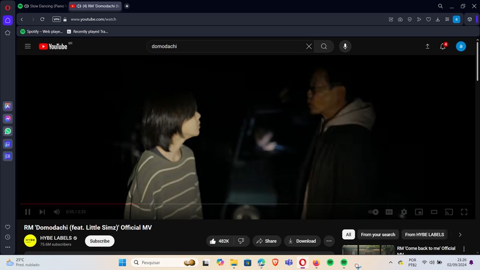The height and width of the screenshot is (270, 480).
Task: Open Windows Start menu
Action: 122,262
